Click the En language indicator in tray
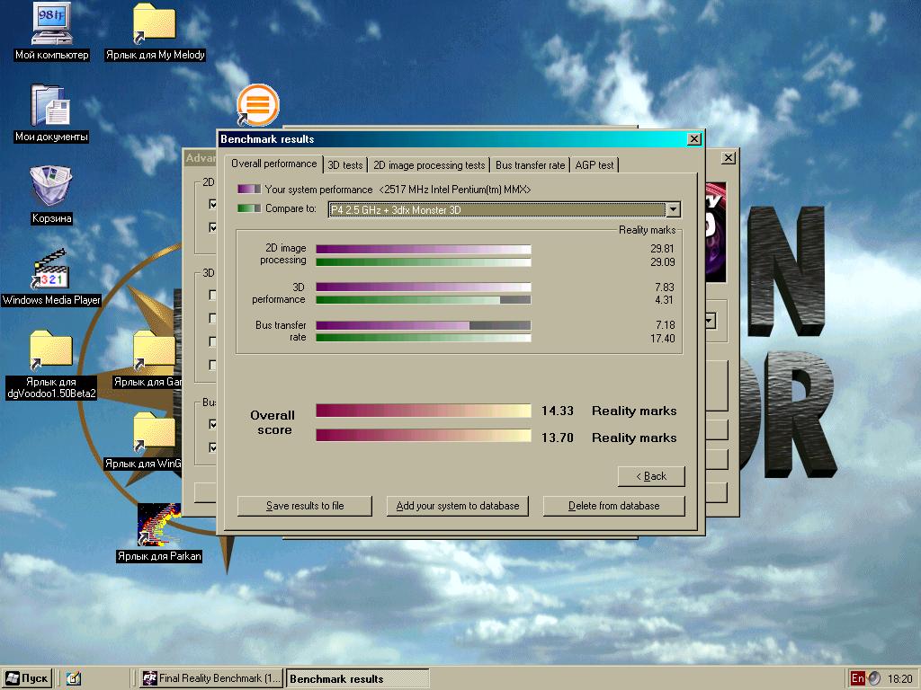Image resolution: width=921 pixels, height=690 pixels. [x=857, y=678]
